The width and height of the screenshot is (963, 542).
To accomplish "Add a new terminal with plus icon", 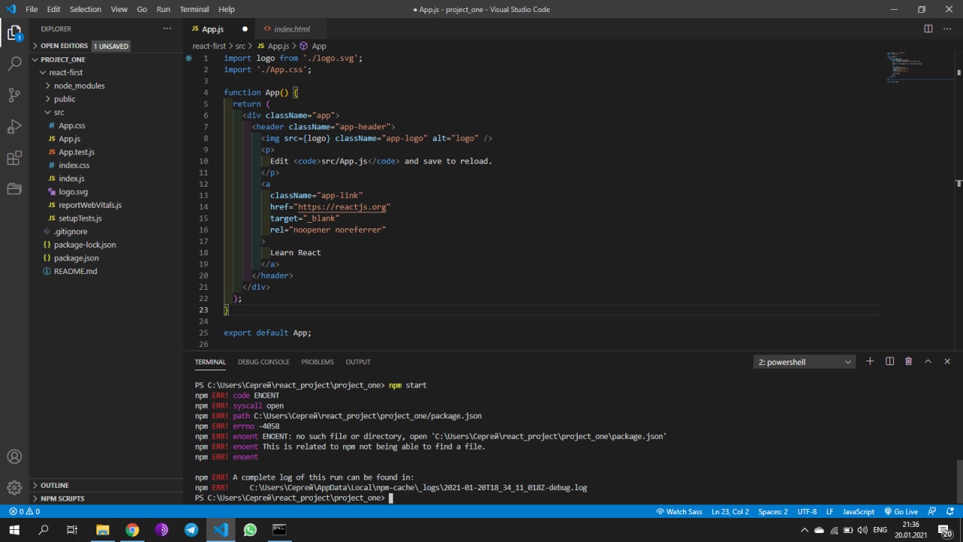I will coord(870,361).
